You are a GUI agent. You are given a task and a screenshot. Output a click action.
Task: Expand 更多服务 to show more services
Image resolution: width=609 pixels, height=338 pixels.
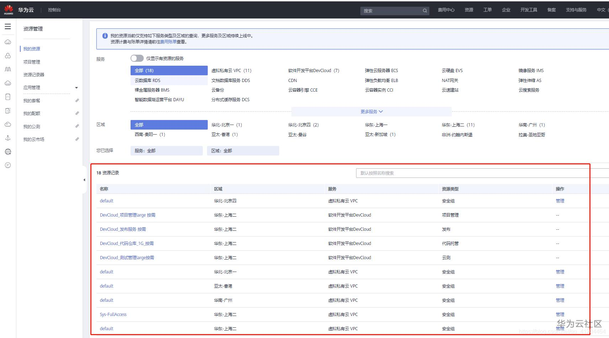coord(371,111)
